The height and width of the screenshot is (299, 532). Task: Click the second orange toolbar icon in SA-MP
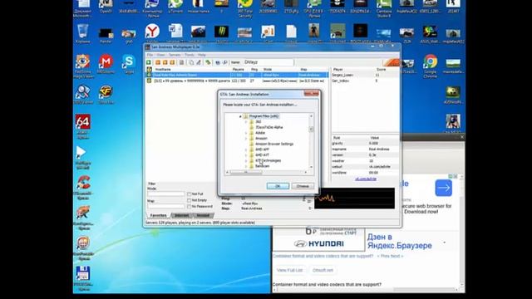pos(165,62)
